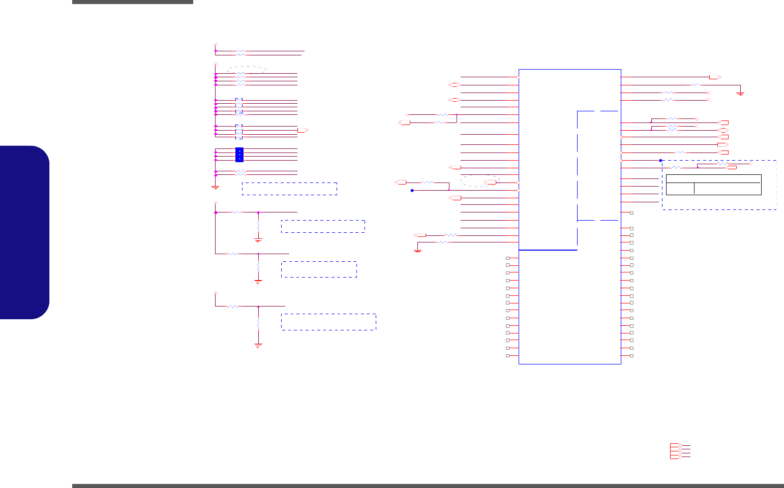Click the dark blue side tab at left edge
The width and height of the screenshot is (784, 488).
(x=25, y=232)
